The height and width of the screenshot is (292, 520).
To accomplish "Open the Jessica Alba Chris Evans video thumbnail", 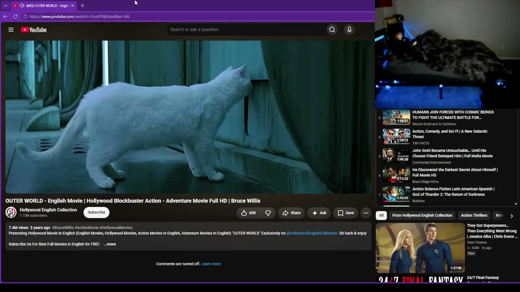I will [x=420, y=248].
